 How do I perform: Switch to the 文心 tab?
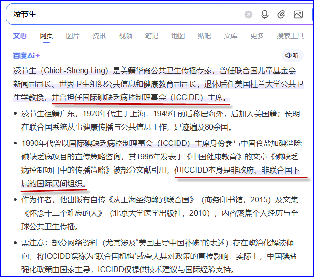20,36
